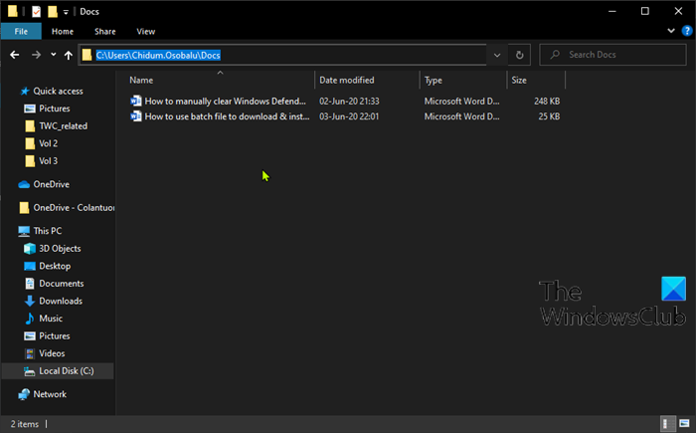Click the 03-Jun-20 22:01 date cell
This screenshot has width=696, height=433.
pyautogui.click(x=349, y=116)
